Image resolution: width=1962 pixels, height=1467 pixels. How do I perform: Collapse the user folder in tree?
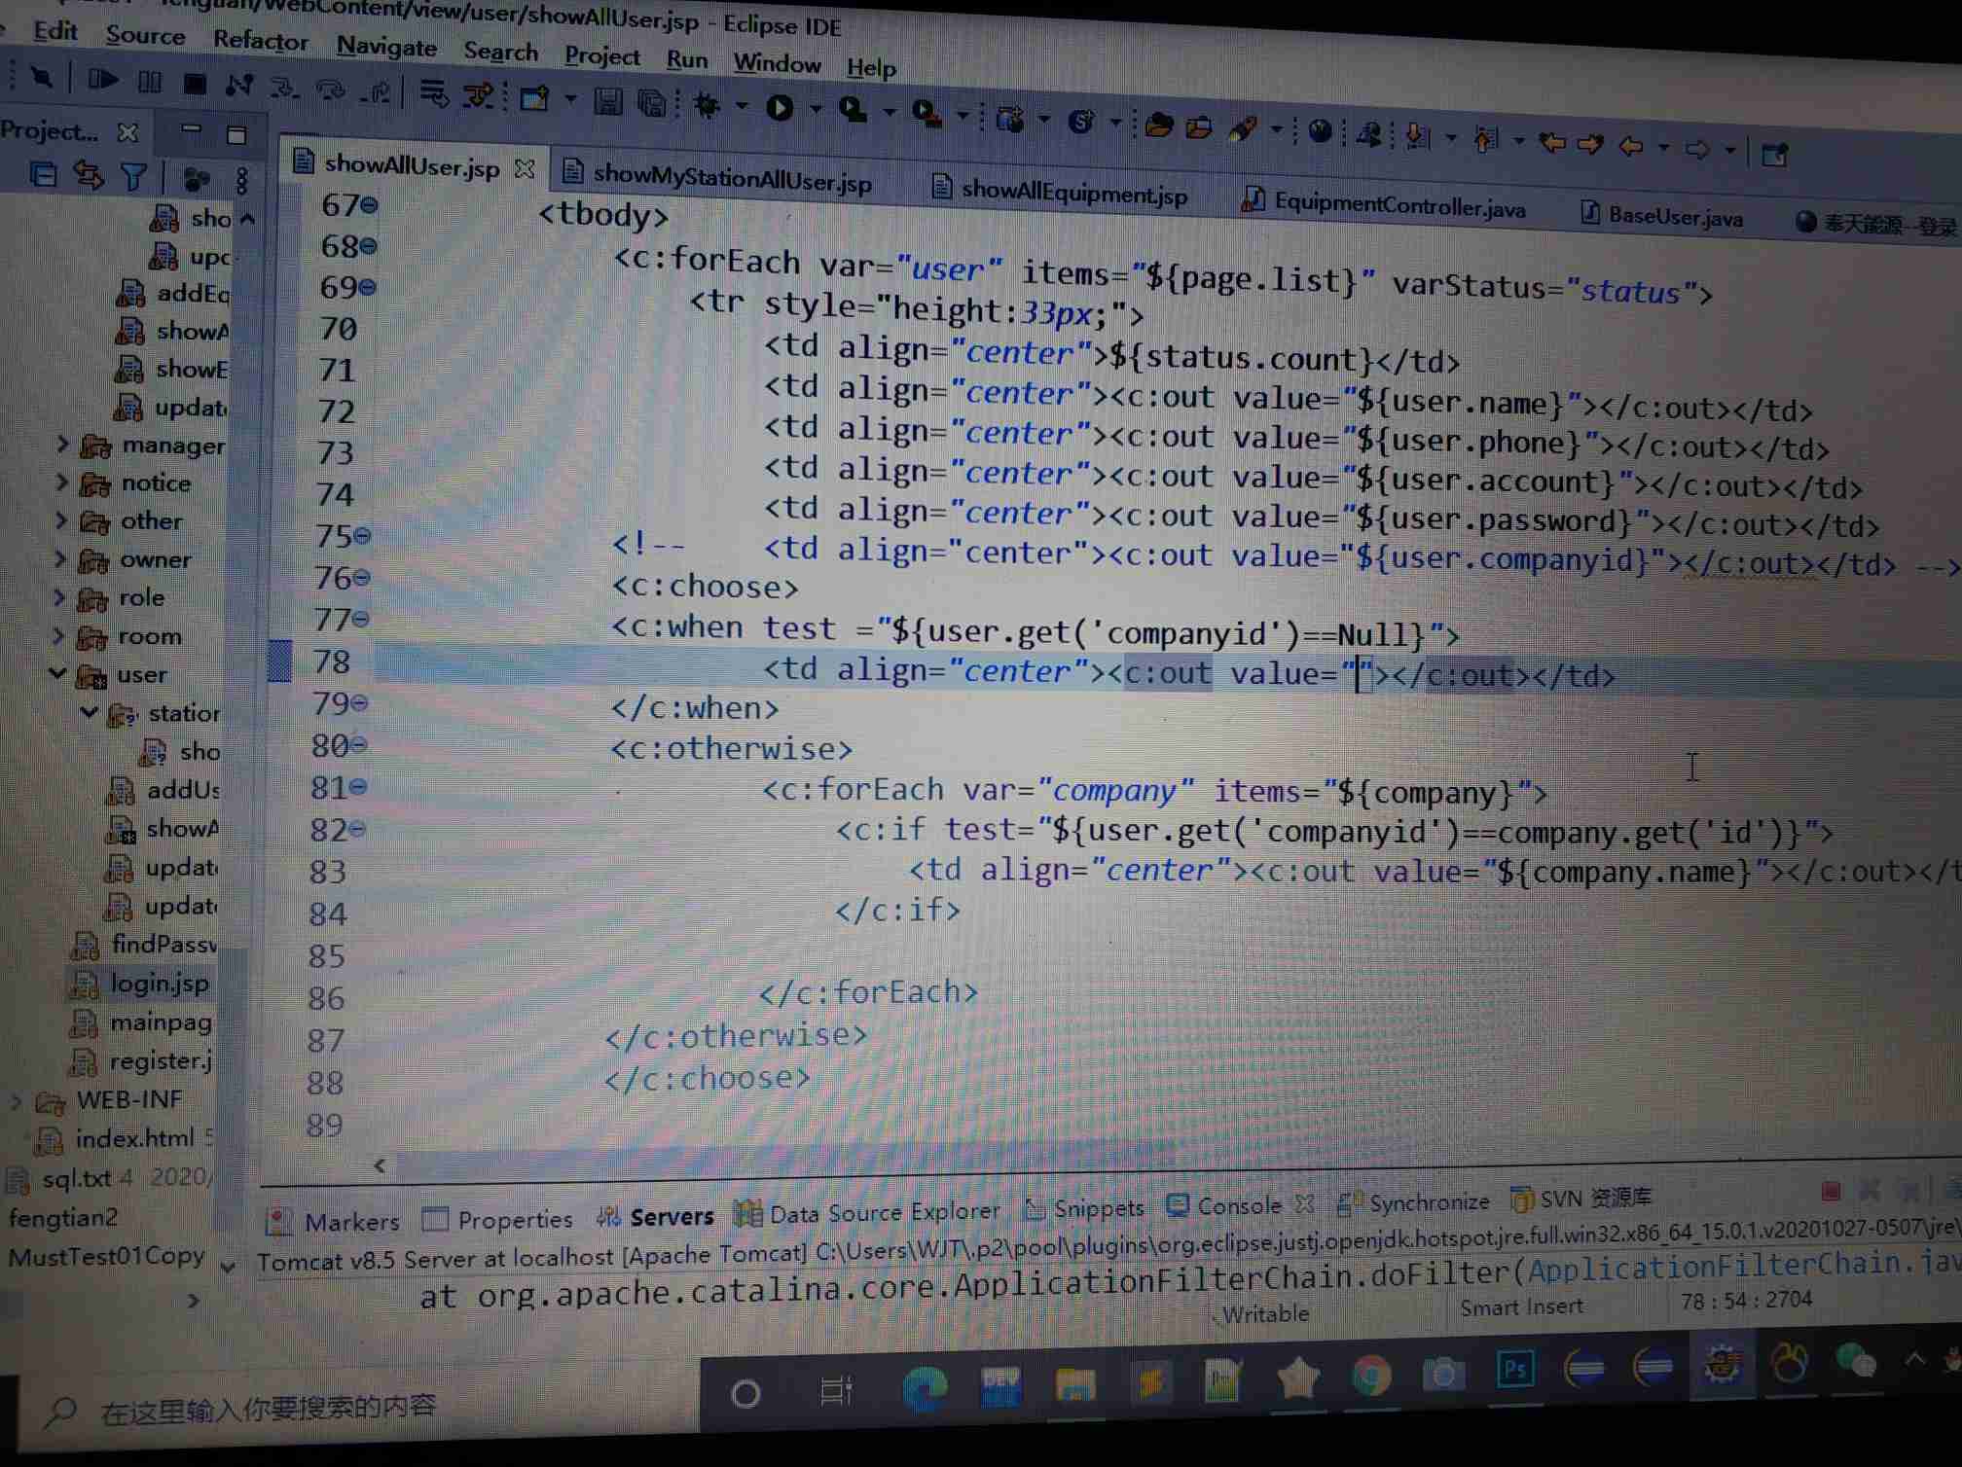tap(58, 673)
